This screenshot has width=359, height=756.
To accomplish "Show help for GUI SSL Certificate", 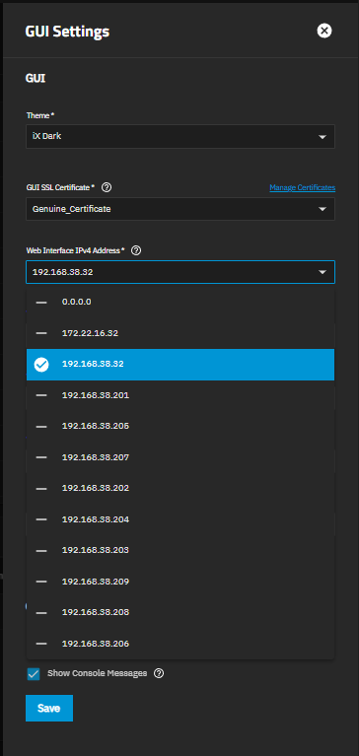I will click(x=108, y=187).
